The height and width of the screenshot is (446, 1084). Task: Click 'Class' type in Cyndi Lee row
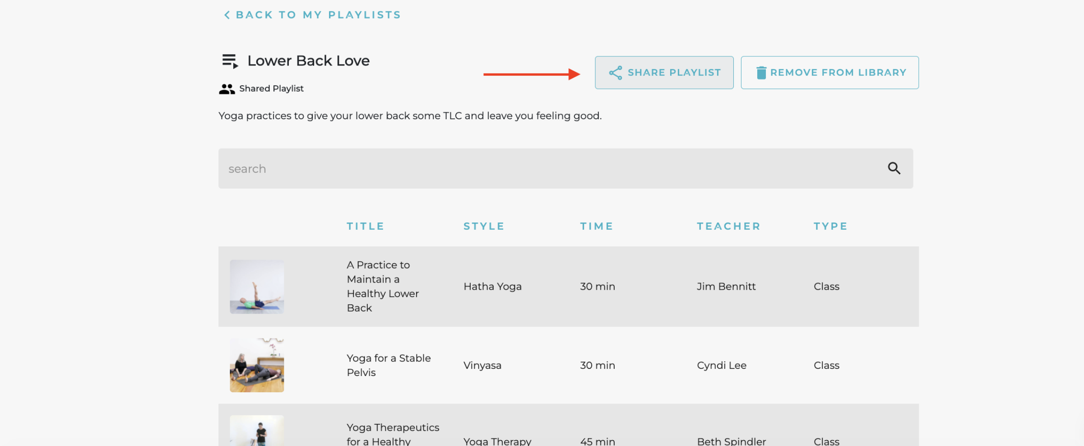click(x=826, y=365)
